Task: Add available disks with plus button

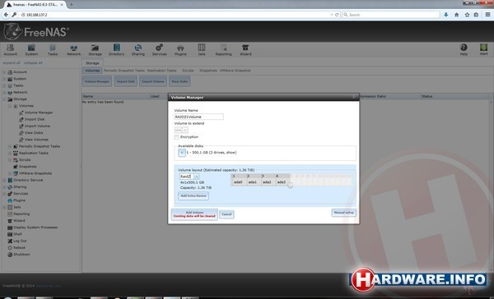Action: [182, 153]
